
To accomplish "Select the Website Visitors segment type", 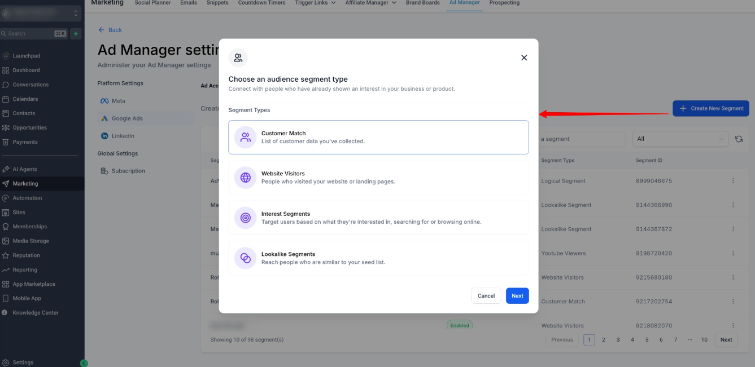I will (x=378, y=178).
